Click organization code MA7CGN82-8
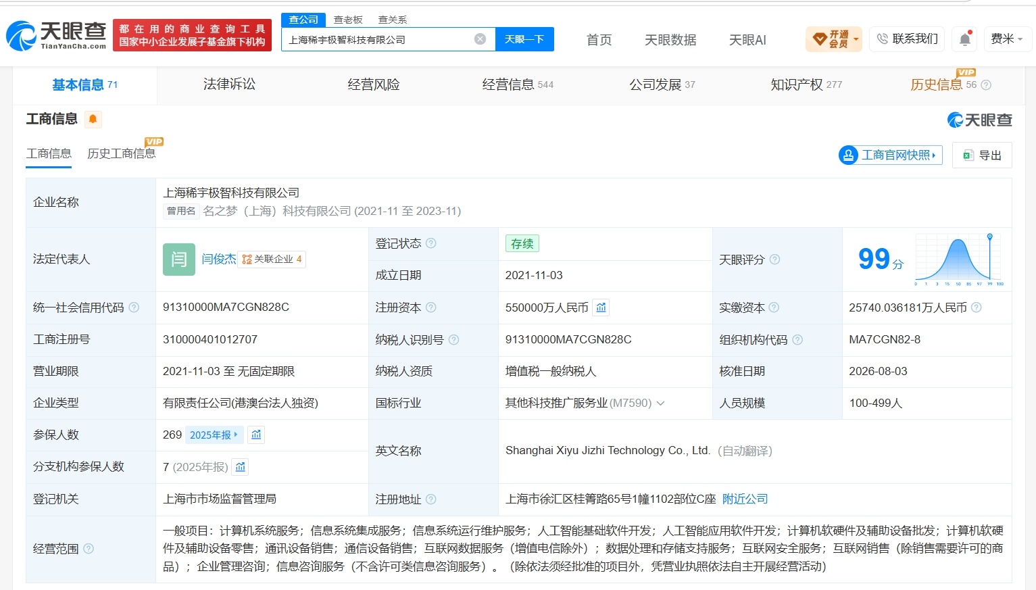Viewport: 1036px width, 590px height. coord(885,340)
